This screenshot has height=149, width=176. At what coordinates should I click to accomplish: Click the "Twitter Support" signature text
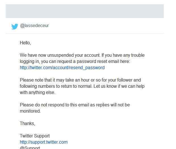[35, 136]
